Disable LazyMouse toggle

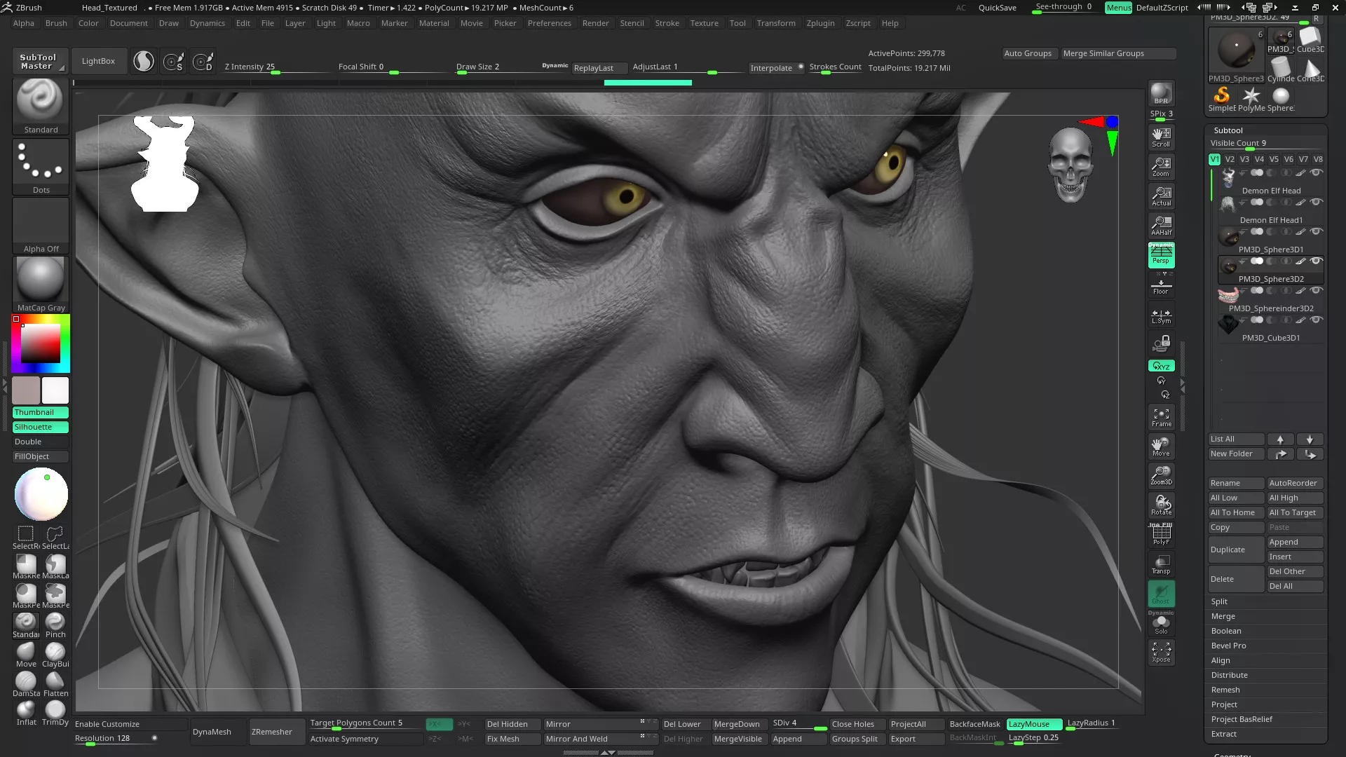click(1033, 724)
